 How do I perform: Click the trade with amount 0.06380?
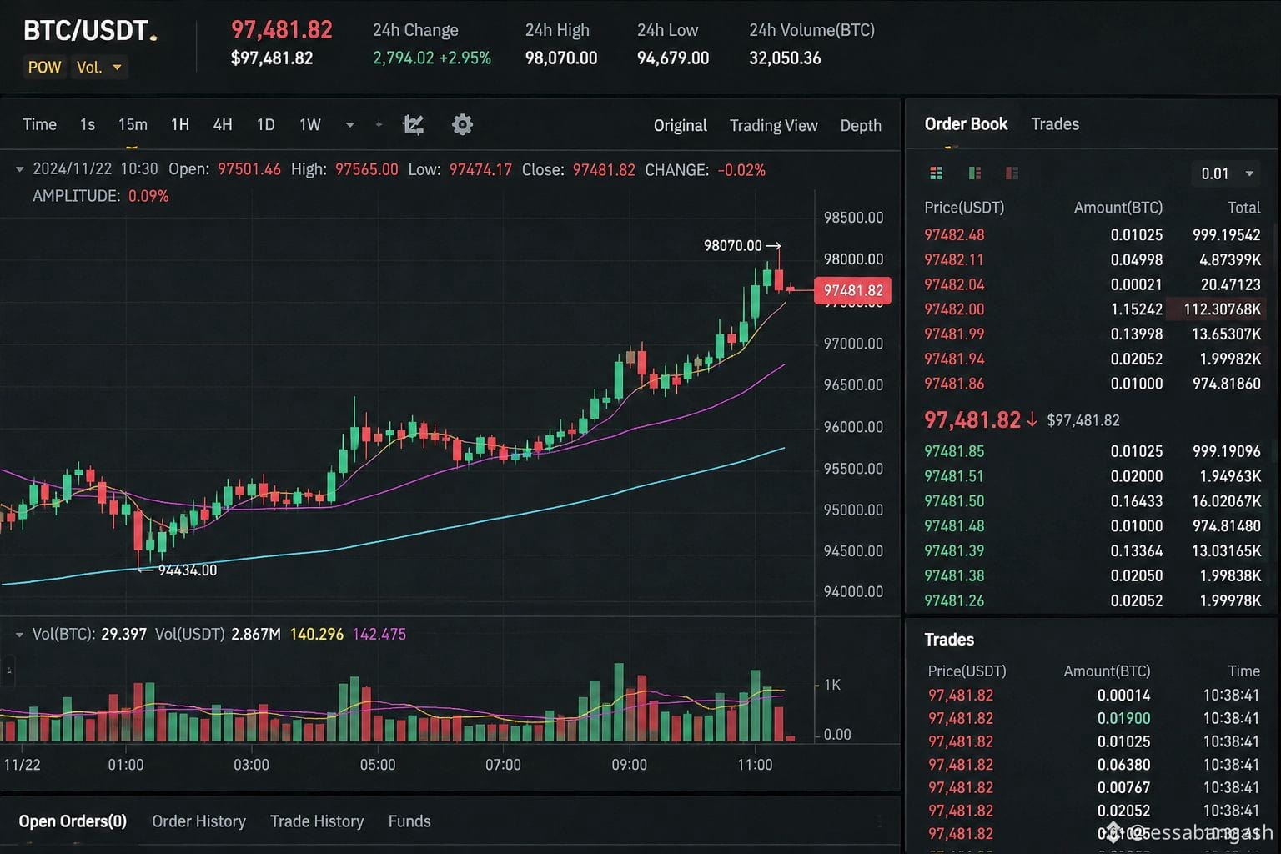[x=1094, y=765]
